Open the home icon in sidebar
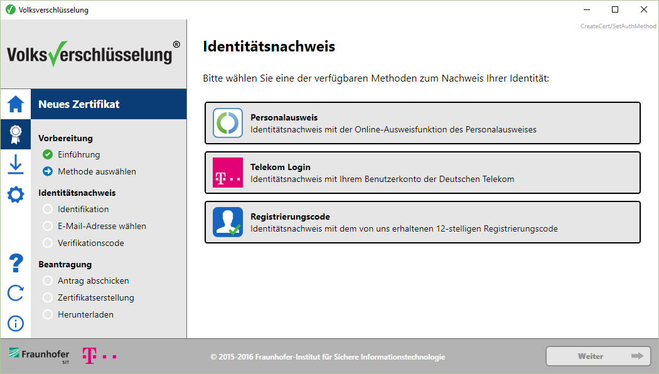 click(16, 104)
